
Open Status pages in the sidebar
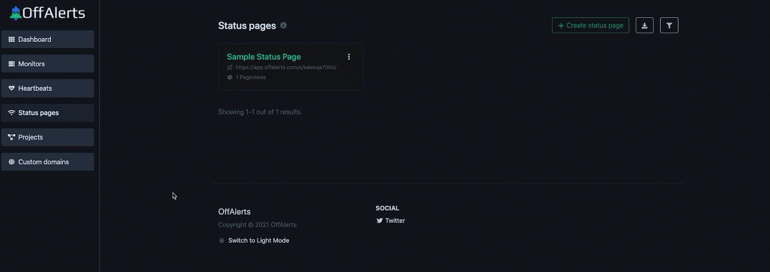coord(47,113)
